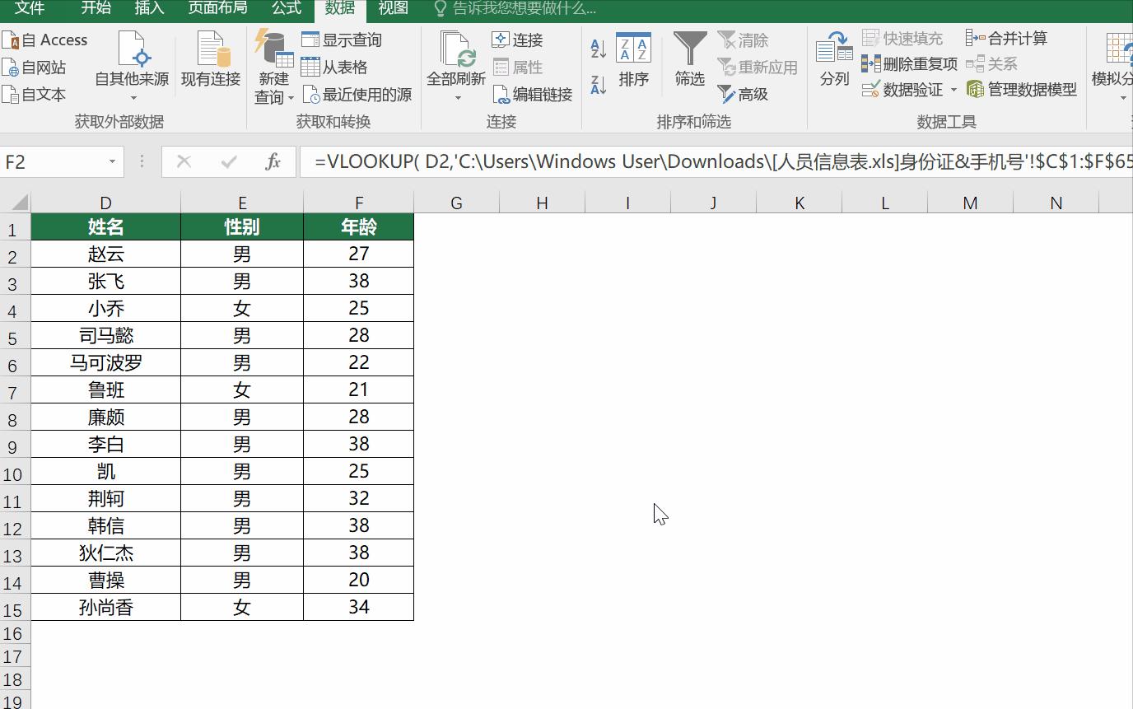Select all cells using corner triangle
This screenshot has width=1133, height=709.
pos(16,203)
